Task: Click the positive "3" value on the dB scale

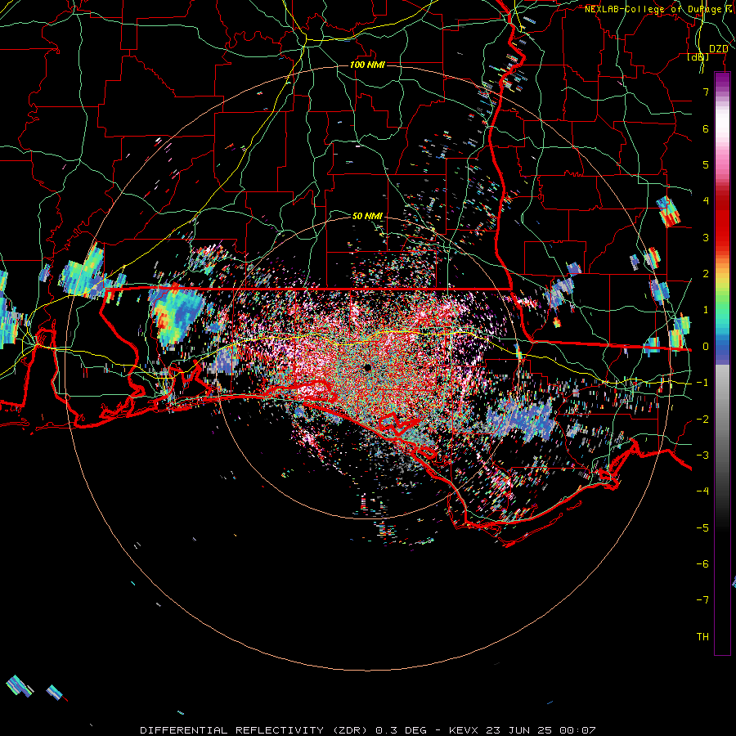Action: [x=706, y=237]
